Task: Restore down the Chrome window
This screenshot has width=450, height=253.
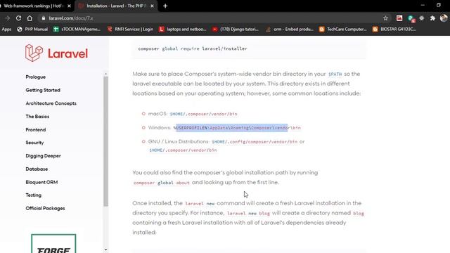Action: (439, 5)
